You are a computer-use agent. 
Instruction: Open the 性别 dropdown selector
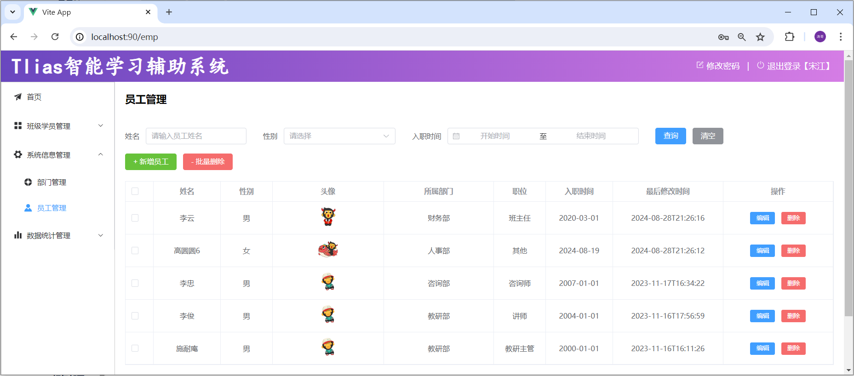[x=339, y=136]
